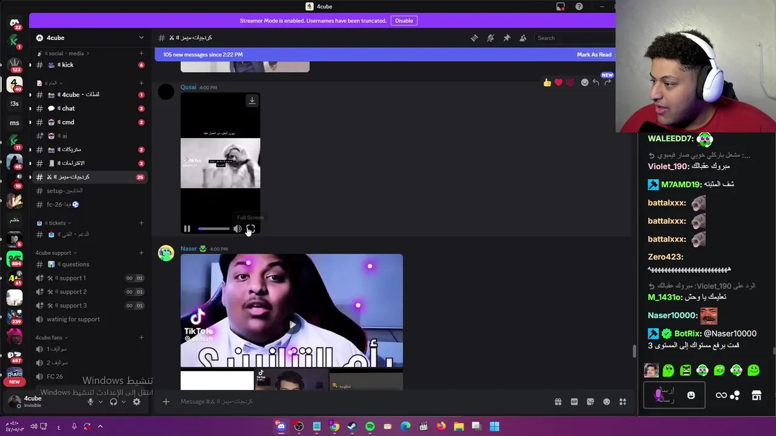Adjust the video progress slider
This screenshot has width=776, height=436.
click(x=213, y=229)
